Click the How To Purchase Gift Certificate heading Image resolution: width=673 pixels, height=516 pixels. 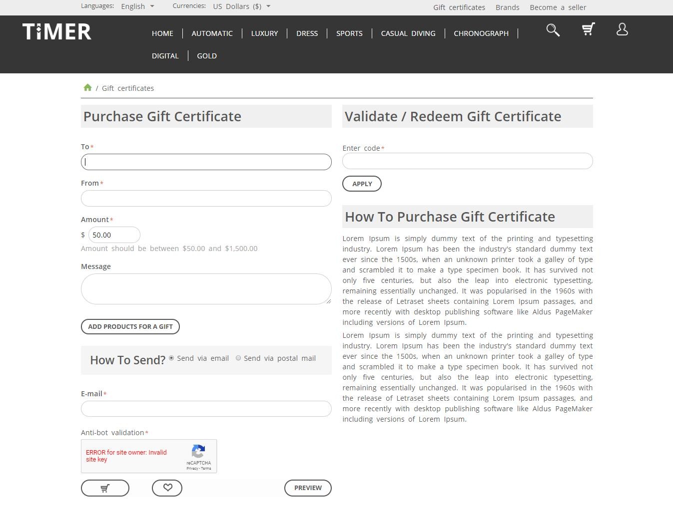click(x=450, y=217)
